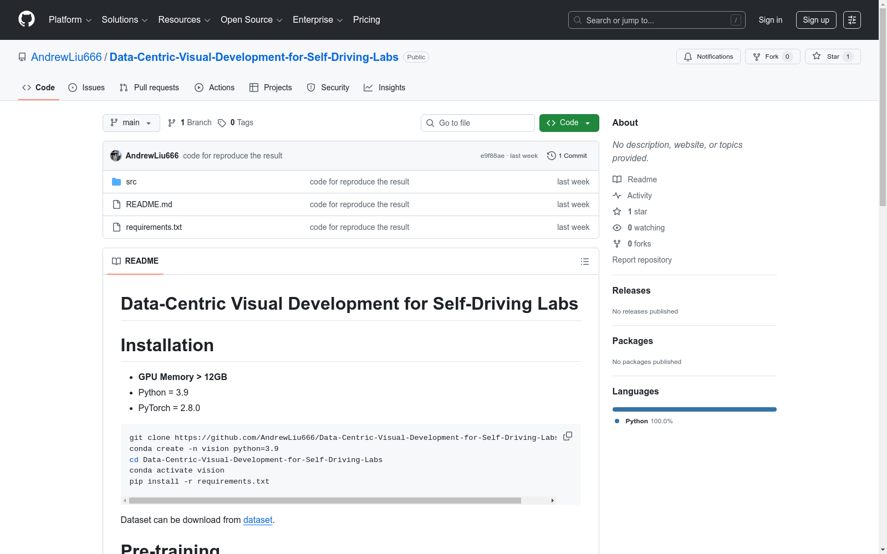Switch to the Actions tab
Viewport: 887px width, 554px height.
[215, 88]
